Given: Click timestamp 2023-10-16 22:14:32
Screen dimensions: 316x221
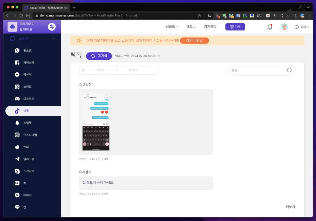Looking at the screenshot, I should point(94,194).
